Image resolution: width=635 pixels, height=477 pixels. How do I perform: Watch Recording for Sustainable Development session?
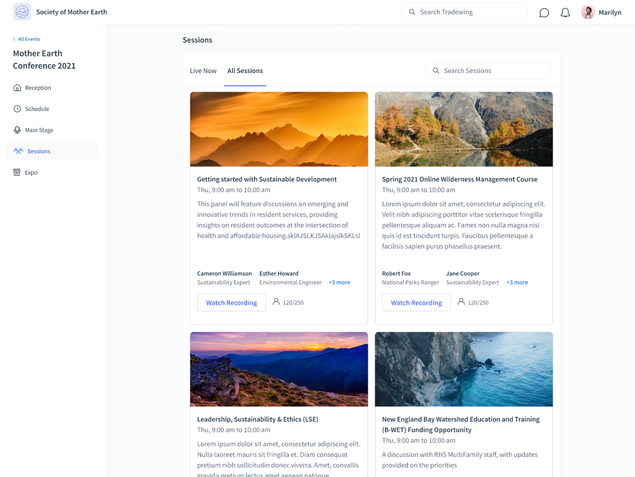pos(231,302)
